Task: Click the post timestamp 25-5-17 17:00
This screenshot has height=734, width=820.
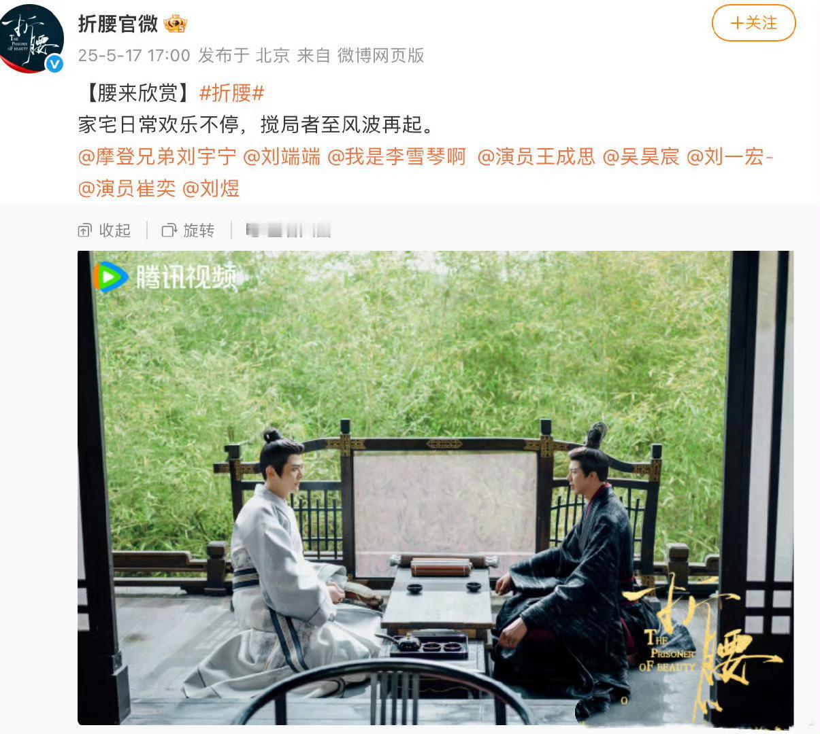Action: pyautogui.click(x=134, y=55)
